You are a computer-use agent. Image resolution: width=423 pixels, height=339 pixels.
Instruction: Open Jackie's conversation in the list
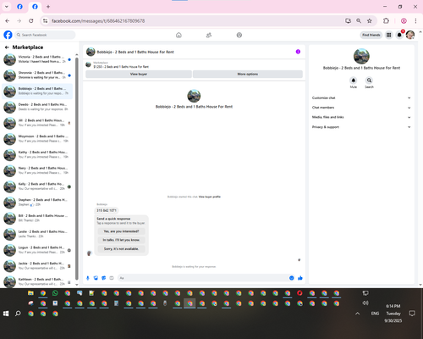click(x=37, y=266)
